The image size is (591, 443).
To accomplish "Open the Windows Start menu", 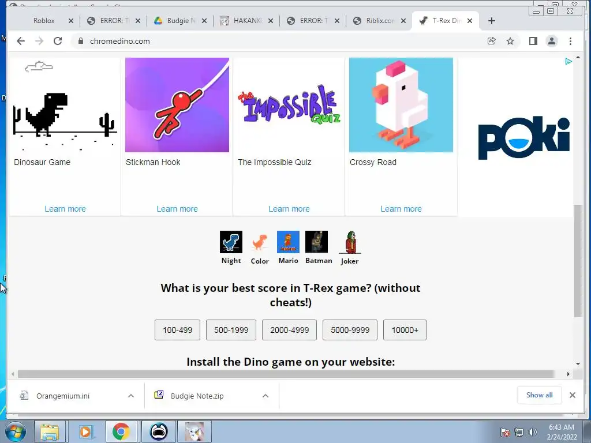I will [14, 431].
